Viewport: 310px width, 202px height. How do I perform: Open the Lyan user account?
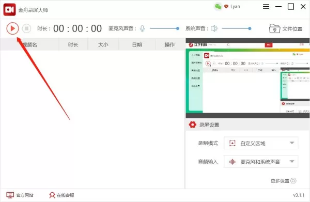tap(235, 7)
